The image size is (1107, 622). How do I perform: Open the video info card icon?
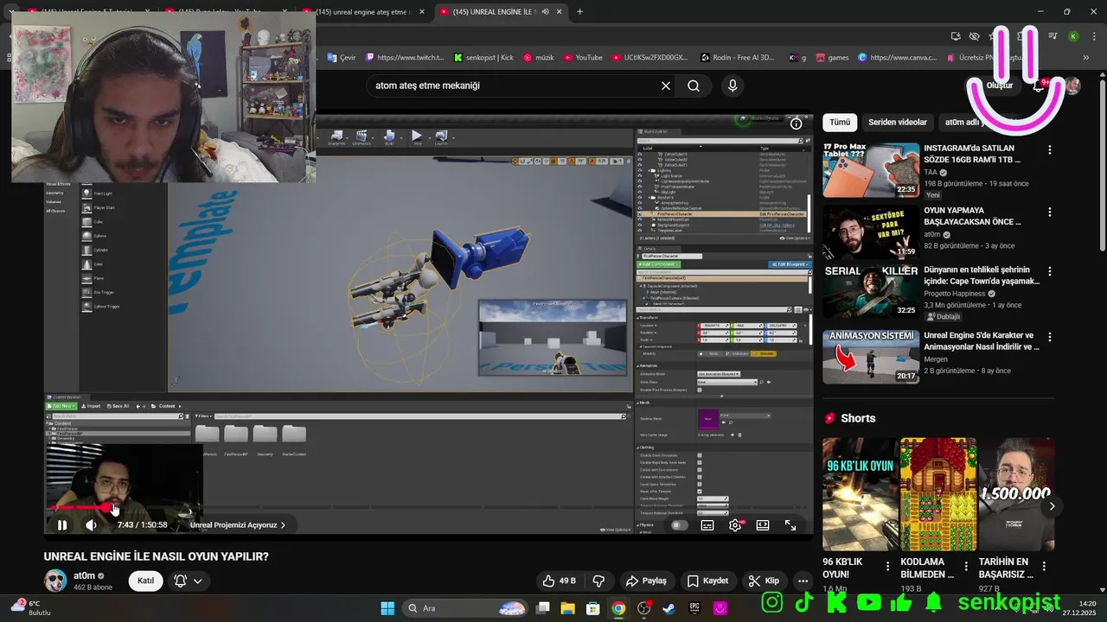click(797, 124)
